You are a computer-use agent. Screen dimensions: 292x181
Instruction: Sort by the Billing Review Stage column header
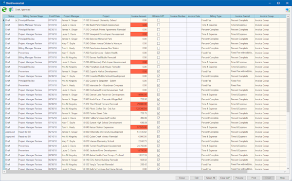pos(33,16)
